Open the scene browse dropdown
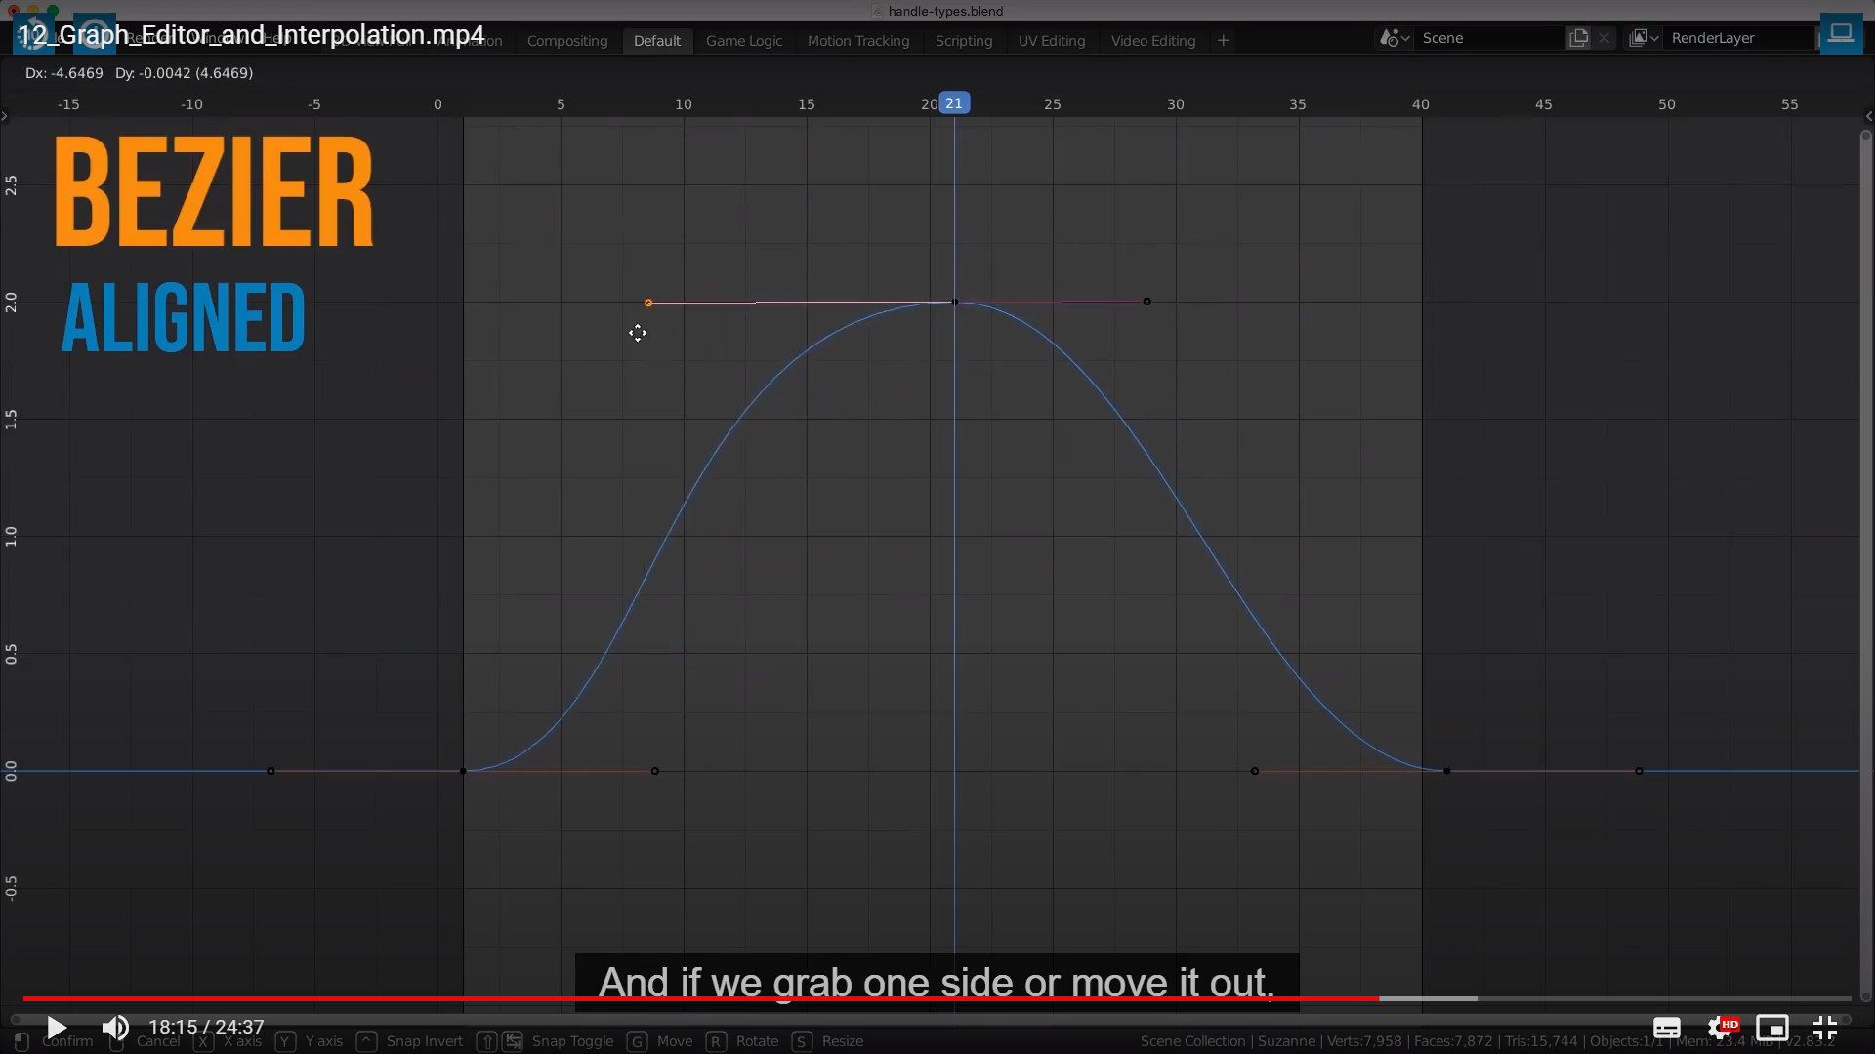Screen dimensions: 1875x1054 (1394, 38)
